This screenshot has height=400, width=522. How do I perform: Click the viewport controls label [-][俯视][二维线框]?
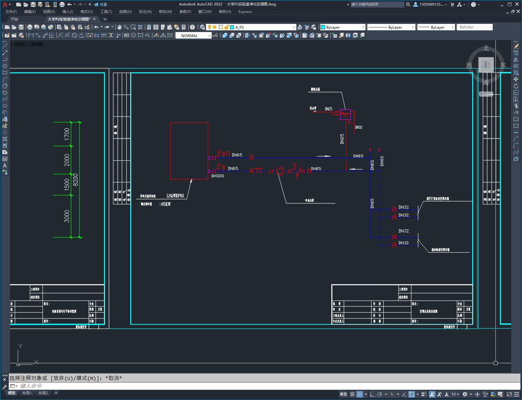27,44
